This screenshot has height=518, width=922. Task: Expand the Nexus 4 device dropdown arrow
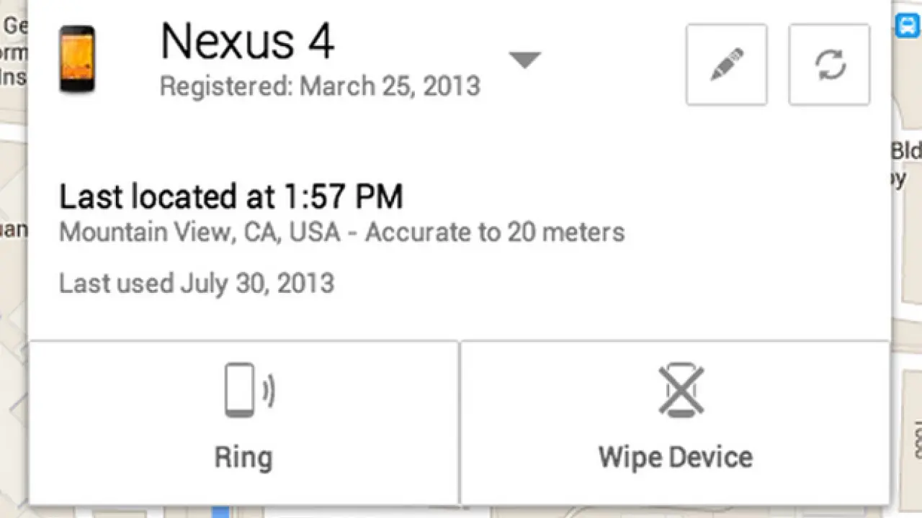pos(524,60)
